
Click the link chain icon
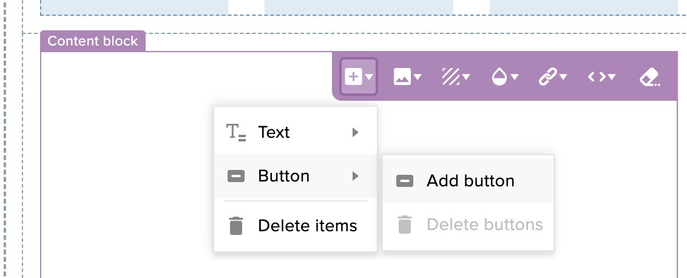tap(547, 77)
